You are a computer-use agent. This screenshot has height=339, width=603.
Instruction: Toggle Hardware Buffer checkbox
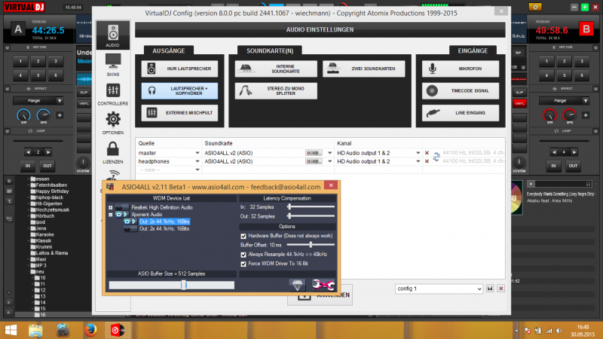pyautogui.click(x=243, y=236)
